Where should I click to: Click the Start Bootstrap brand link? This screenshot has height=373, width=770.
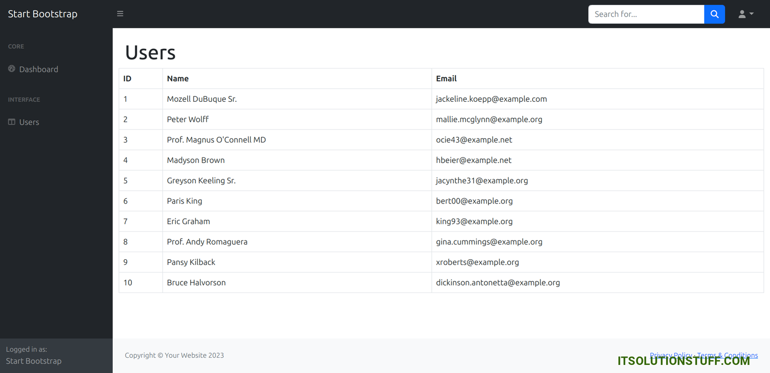(42, 14)
